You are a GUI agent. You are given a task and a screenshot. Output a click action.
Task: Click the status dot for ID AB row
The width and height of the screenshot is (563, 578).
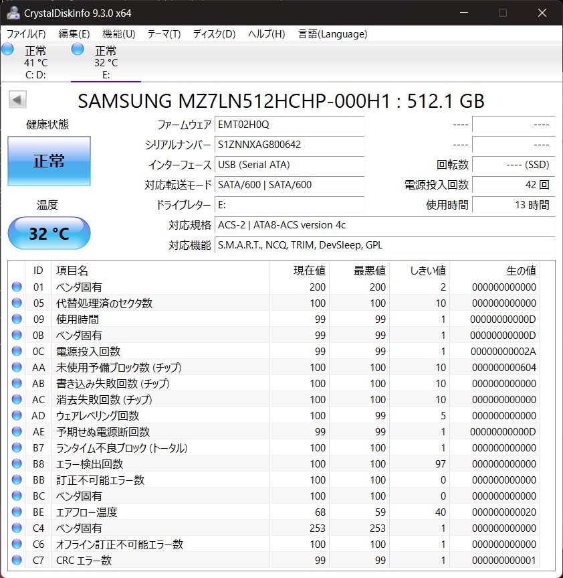[17, 383]
